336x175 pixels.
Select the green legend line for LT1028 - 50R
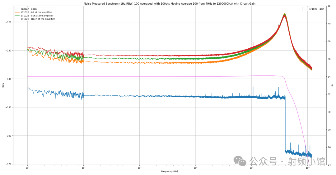click(x=17, y=16)
